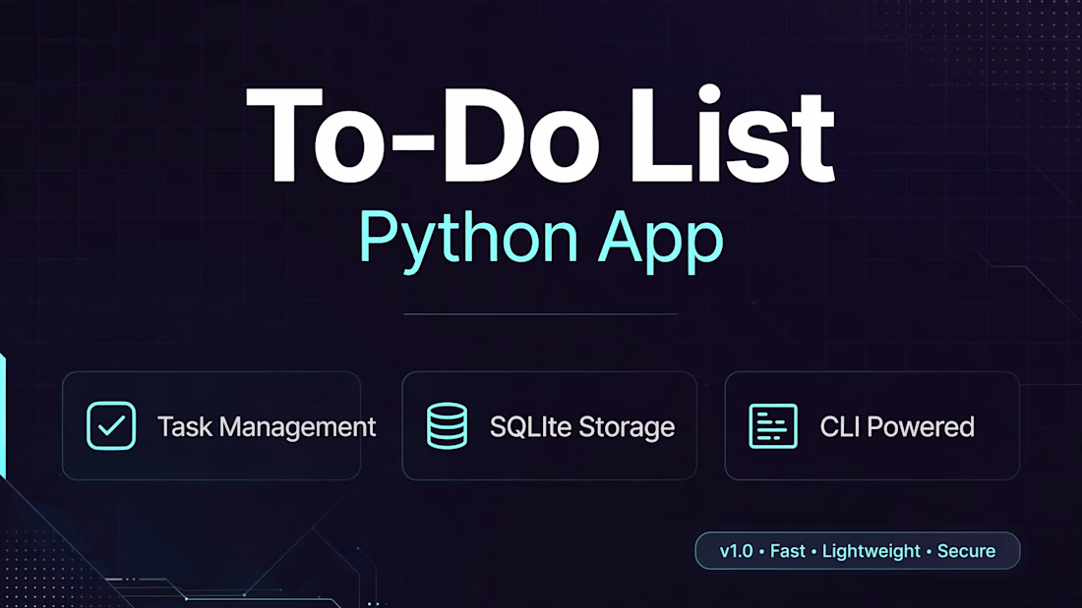The height and width of the screenshot is (608, 1082).
Task: Click the "To-Do List" title text
Action: click(x=540, y=136)
